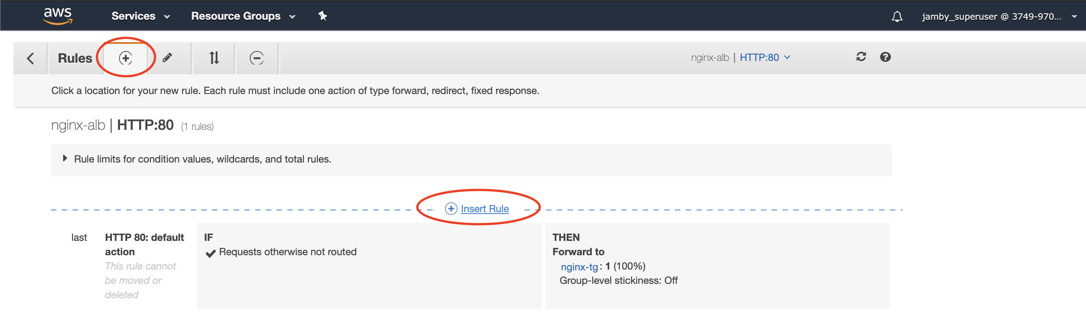Open the notifications bell
This screenshot has width=1086, height=334.
(x=897, y=17)
